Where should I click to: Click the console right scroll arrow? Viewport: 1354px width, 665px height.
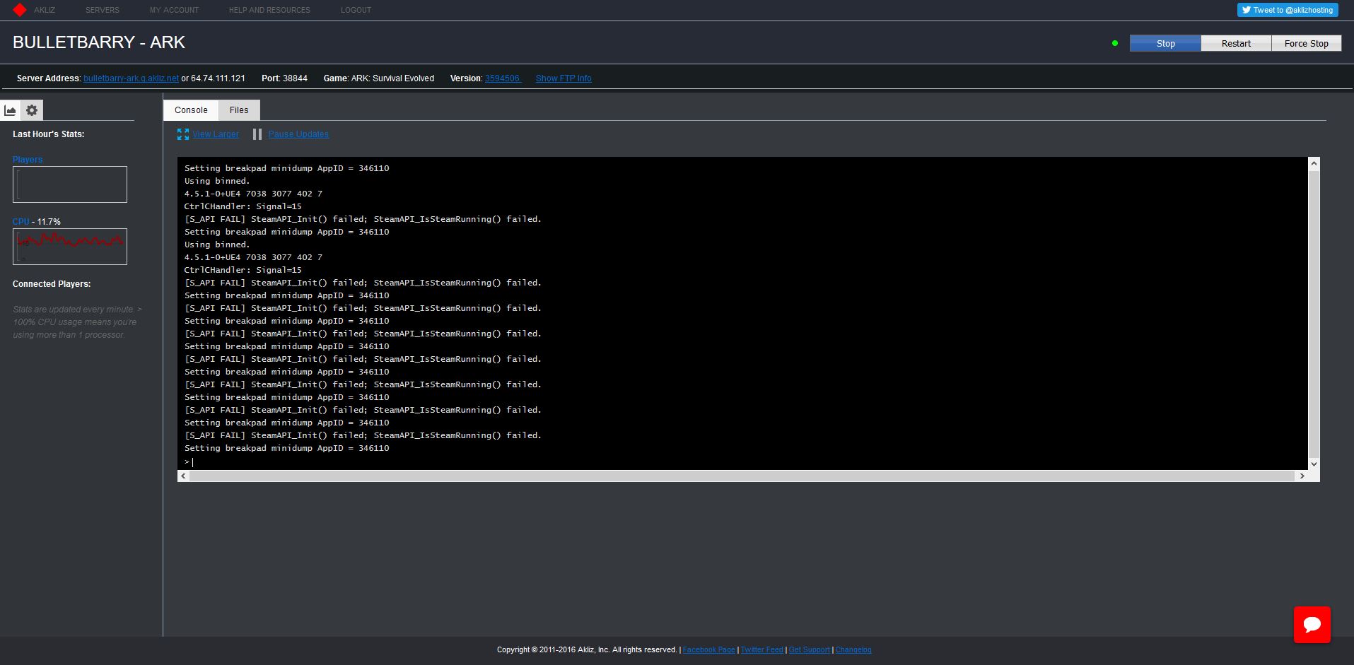coord(1302,476)
